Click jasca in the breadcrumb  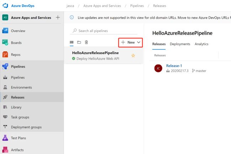click(x=70, y=6)
